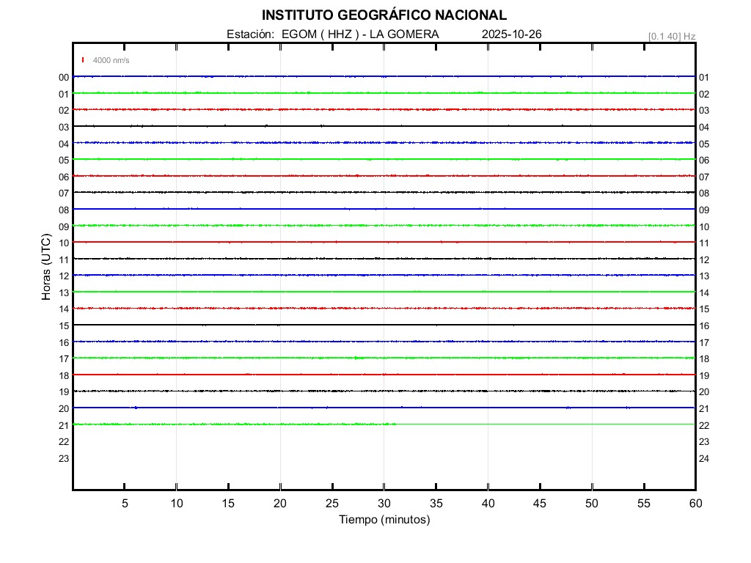The image size is (751, 563).
Task: Click the right-axis hour label 16
Action: 704,326
